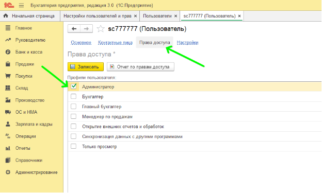Click the report icon on Отчет по правам доступа
This screenshot has height=193, width=322.
click(112, 66)
